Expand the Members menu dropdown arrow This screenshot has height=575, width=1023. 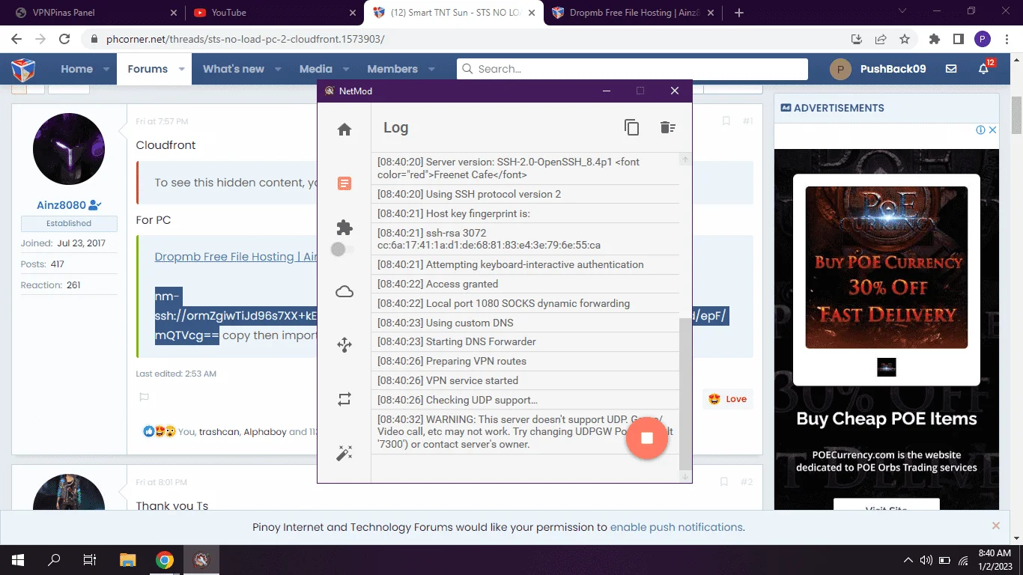(431, 69)
